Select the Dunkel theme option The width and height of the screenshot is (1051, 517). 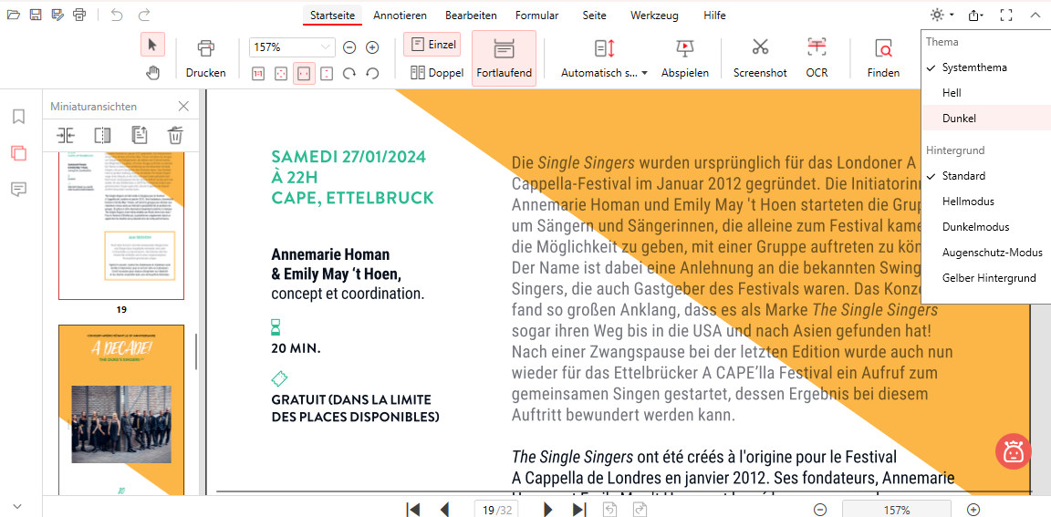[986, 118]
